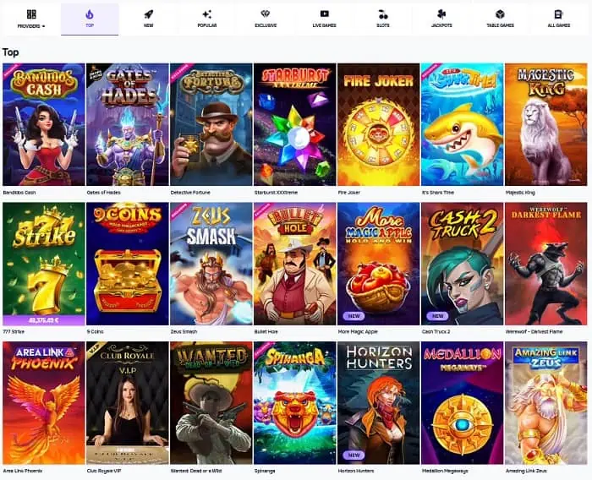Launch the Medallion Megaways game
The height and width of the screenshot is (480, 592).
click(x=463, y=403)
